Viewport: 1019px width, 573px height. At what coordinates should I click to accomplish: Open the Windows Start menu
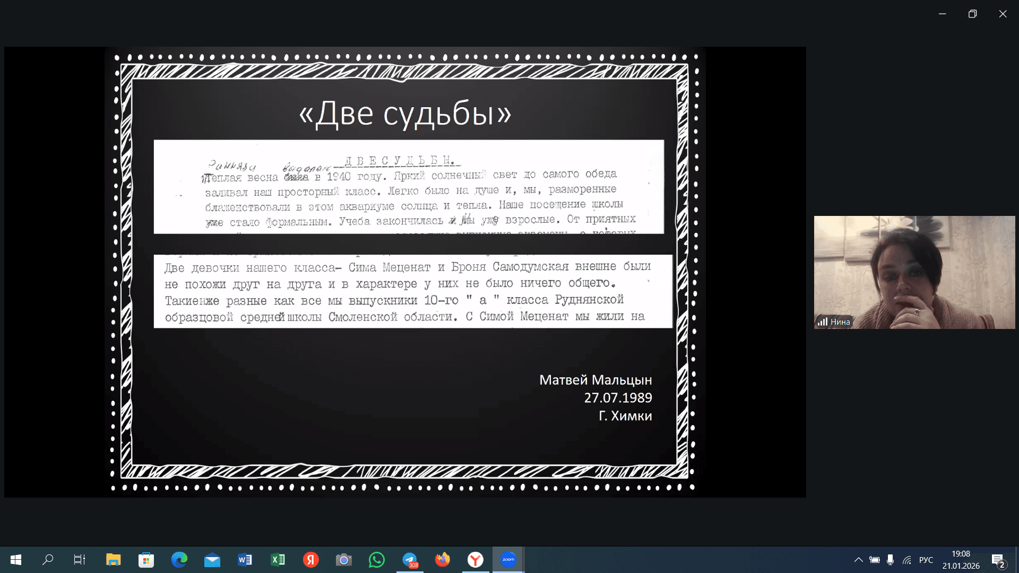(x=16, y=560)
